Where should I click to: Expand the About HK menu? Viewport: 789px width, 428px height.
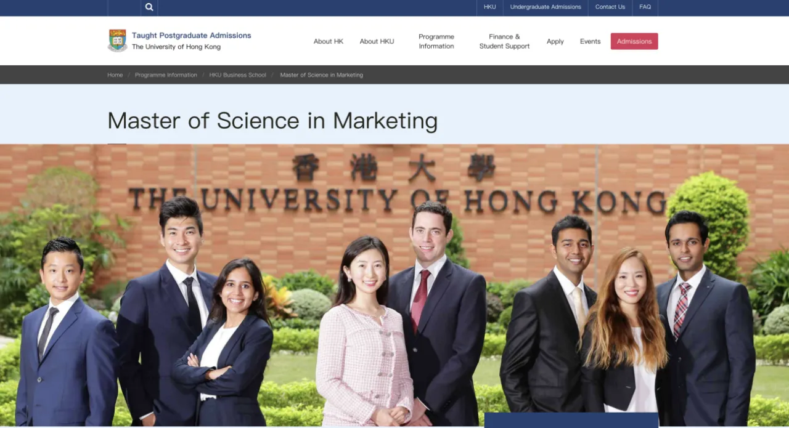[x=329, y=41]
